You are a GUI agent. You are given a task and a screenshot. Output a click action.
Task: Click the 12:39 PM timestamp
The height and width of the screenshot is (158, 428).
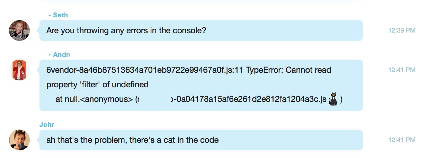tap(402, 30)
